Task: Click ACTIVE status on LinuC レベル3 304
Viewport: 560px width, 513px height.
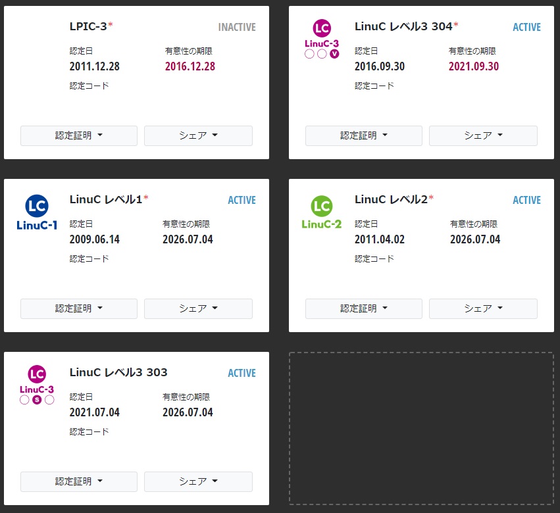Action: (x=527, y=27)
